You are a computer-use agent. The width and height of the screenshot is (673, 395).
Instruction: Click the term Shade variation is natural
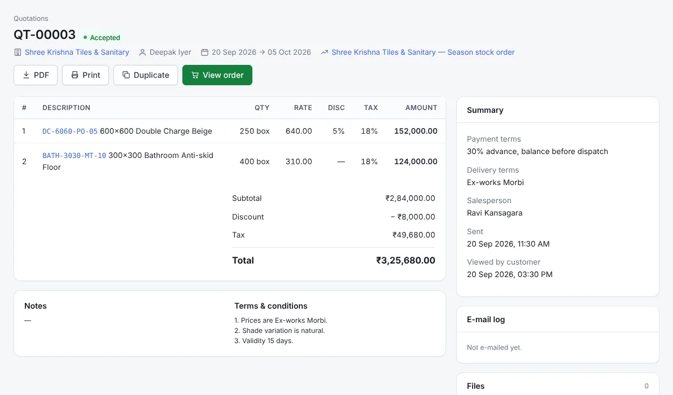pyautogui.click(x=283, y=331)
